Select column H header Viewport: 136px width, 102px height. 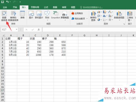click(97, 35)
